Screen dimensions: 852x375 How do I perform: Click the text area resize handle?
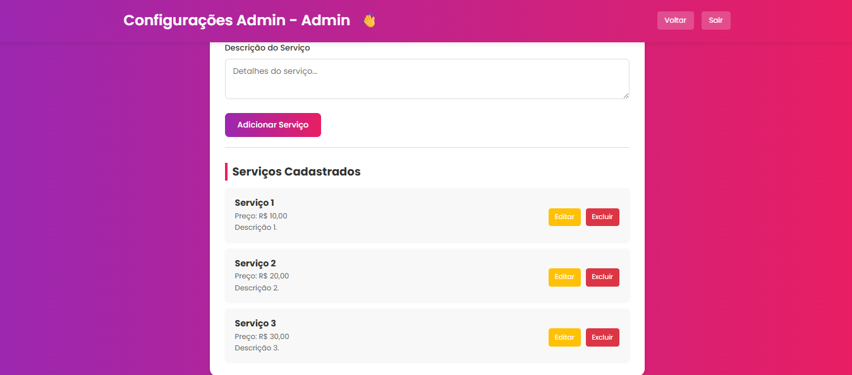(x=626, y=95)
